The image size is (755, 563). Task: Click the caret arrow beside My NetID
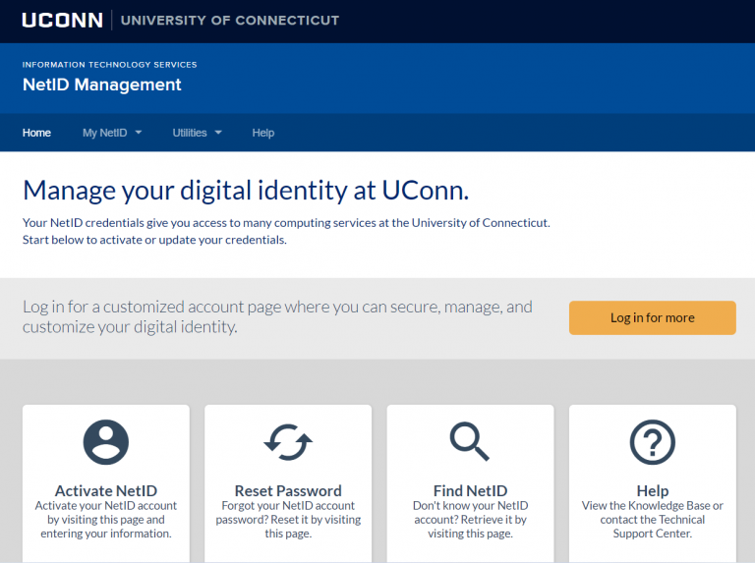tap(139, 133)
